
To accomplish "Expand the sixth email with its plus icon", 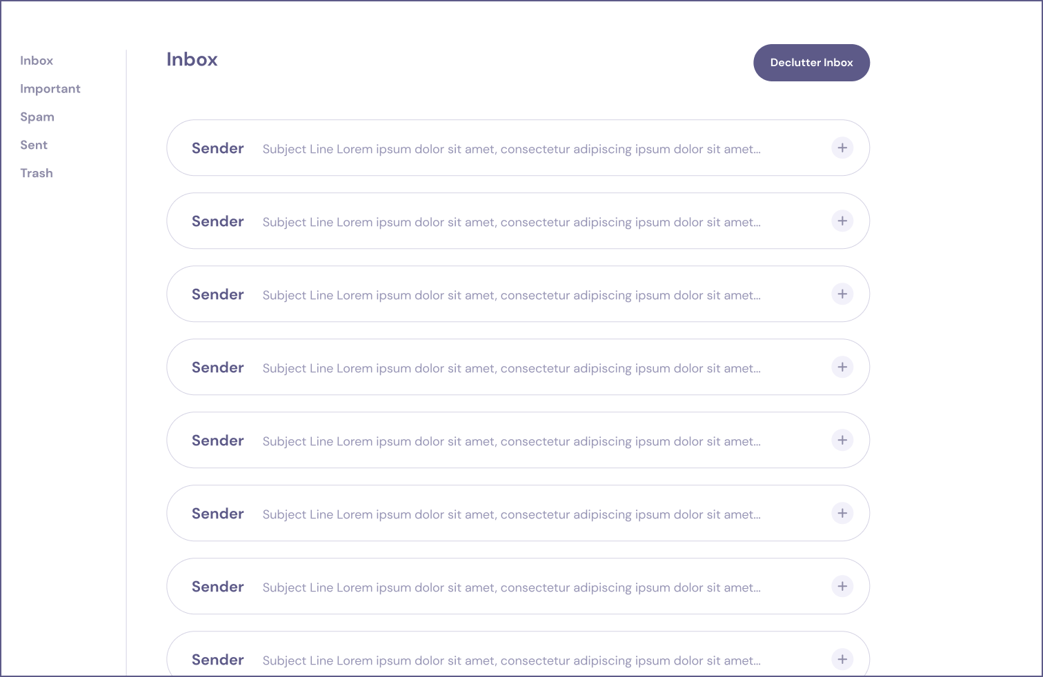I will pyautogui.click(x=842, y=513).
